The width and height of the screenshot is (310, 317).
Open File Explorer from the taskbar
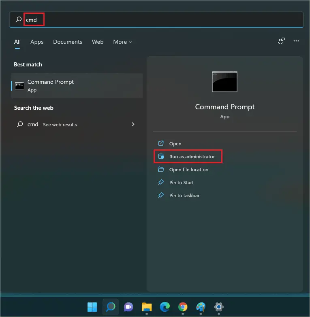click(x=147, y=307)
